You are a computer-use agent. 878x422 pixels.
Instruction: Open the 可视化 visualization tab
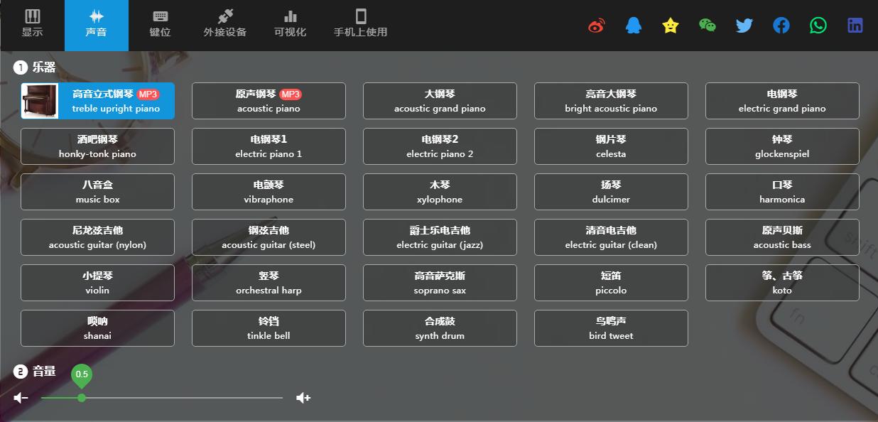290,25
